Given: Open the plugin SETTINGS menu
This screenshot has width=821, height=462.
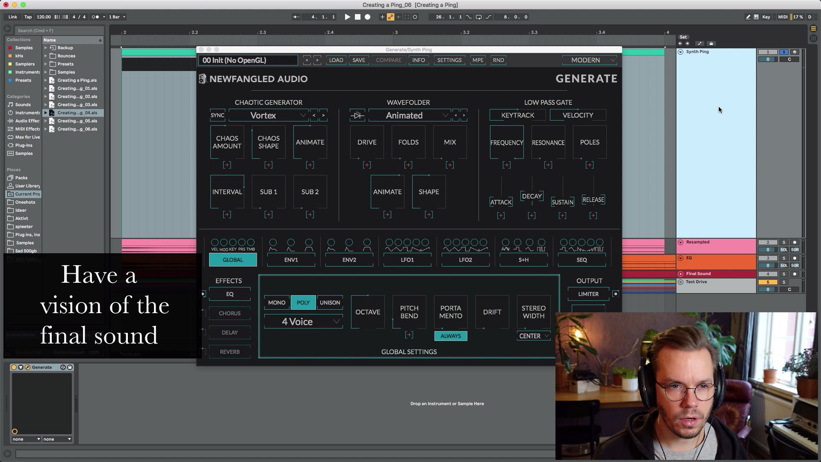Looking at the screenshot, I should pos(449,60).
